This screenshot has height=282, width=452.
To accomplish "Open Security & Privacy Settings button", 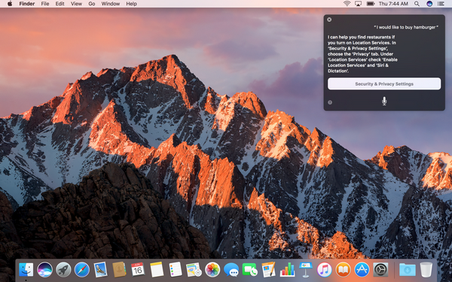I will [x=384, y=83].
